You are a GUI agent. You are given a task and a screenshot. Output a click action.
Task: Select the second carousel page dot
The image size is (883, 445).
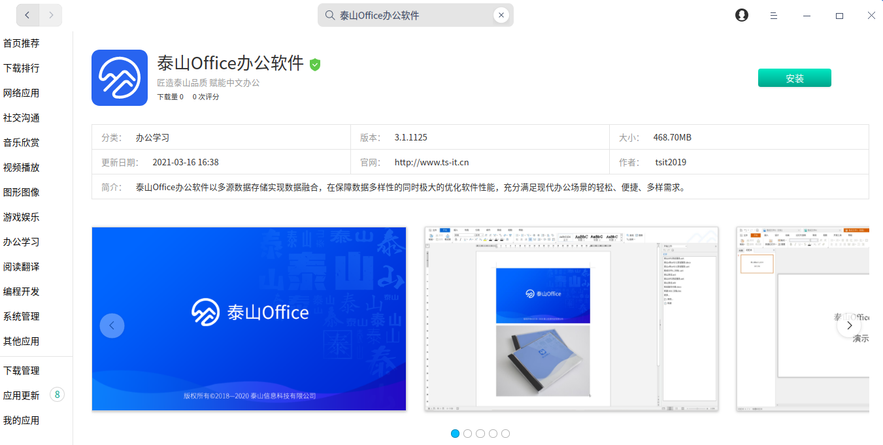coord(467,433)
